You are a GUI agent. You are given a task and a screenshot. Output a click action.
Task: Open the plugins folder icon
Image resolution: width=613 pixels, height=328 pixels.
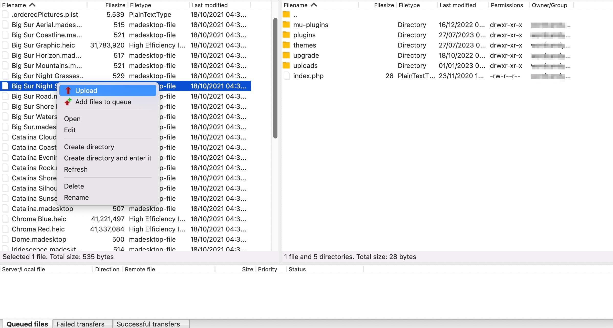(286, 35)
